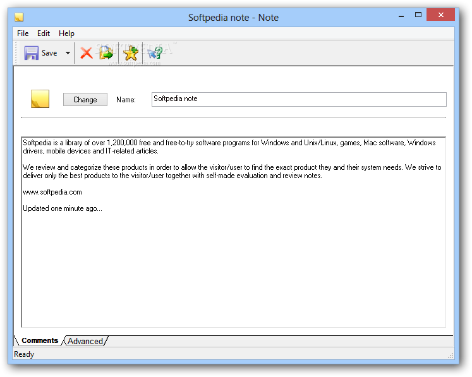Click the 'Updated one minute ago...' line
Screen dimensions: 472x377
pos(63,208)
